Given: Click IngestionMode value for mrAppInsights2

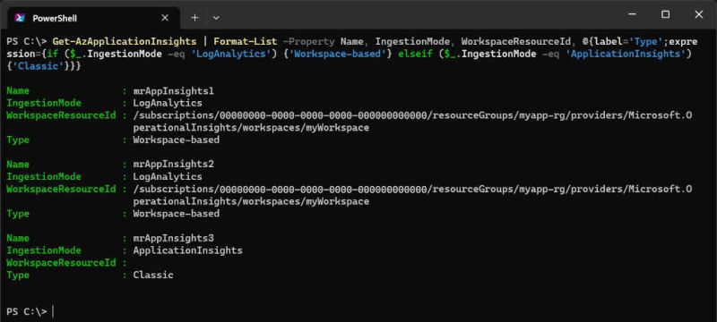Looking at the screenshot, I should (168, 176).
